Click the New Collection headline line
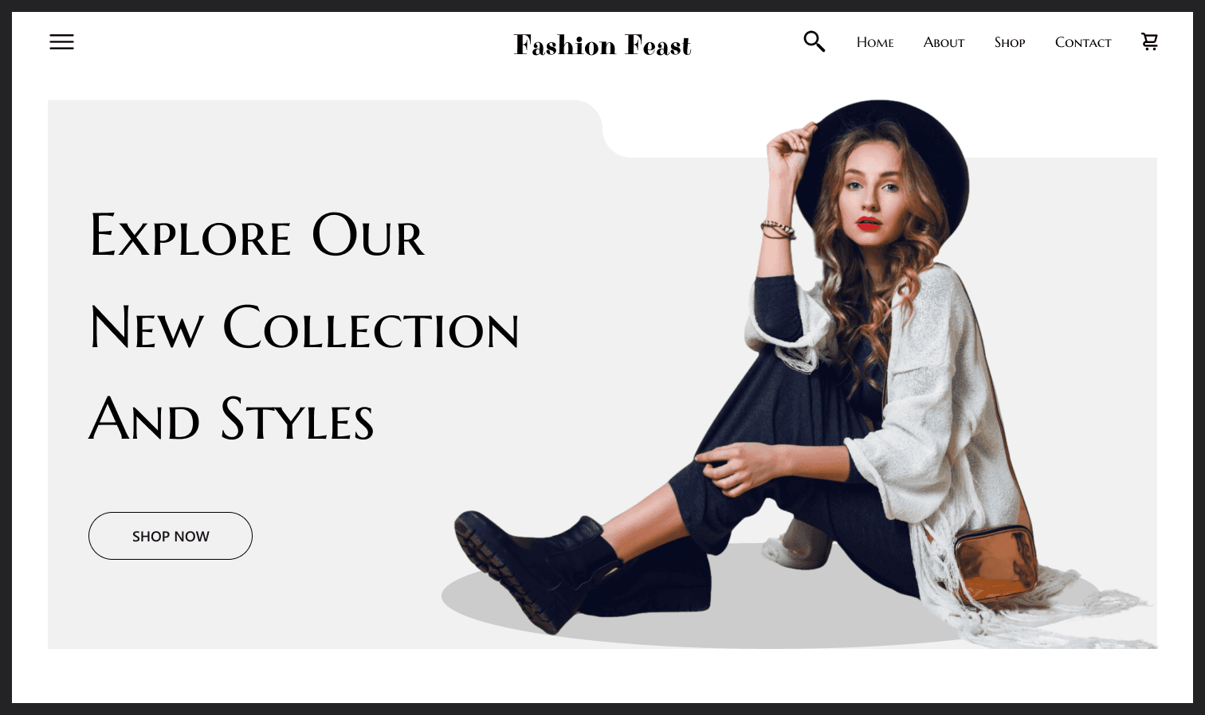1205x715 pixels. click(x=304, y=328)
